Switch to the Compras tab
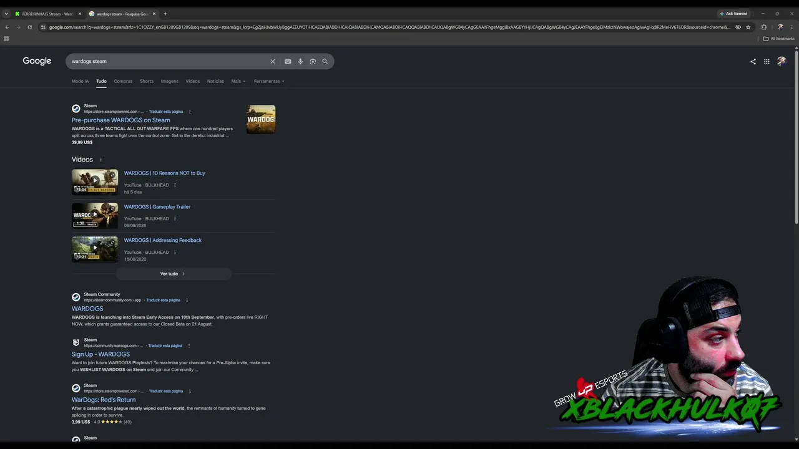Image resolution: width=799 pixels, height=449 pixels. [123, 81]
